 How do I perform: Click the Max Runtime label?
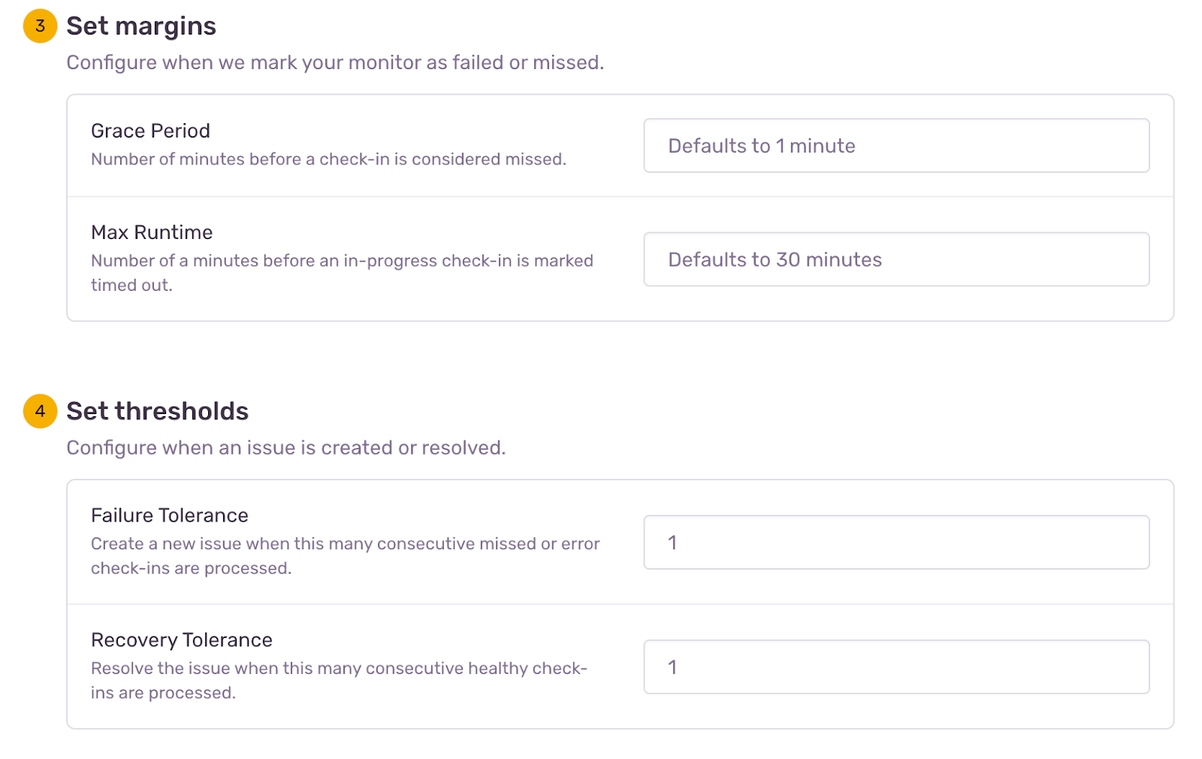coord(152,232)
